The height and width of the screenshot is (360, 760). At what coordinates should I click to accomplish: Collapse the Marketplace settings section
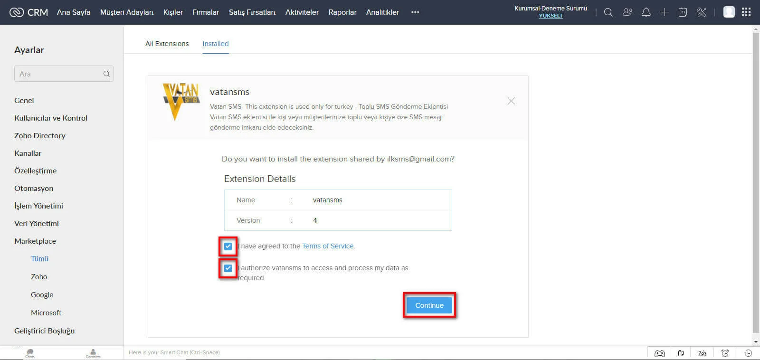35,241
